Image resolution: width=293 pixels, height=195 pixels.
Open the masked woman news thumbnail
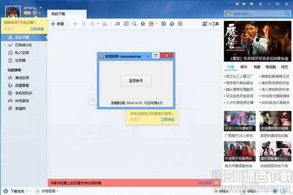(275, 121)
